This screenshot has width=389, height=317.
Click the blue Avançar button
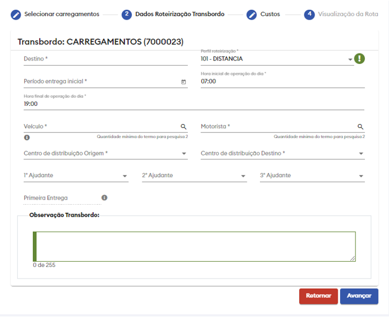(x=359, y=296)
